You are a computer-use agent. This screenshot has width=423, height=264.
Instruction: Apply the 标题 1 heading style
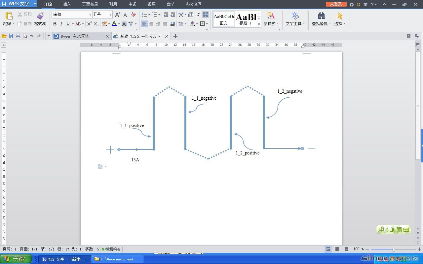click(x=246, y=19)
